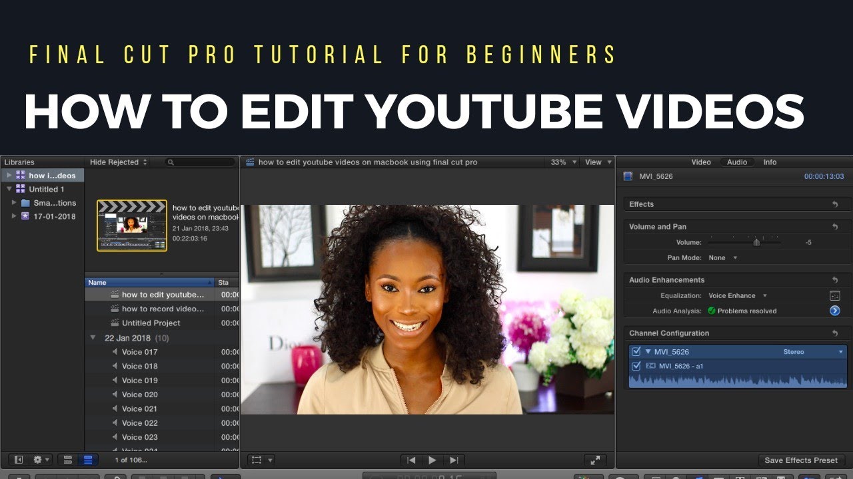The width and height of the screenshot is (853, 479).
Task: Open the Stereo channel format dropdown
Action: pos(813,352)
